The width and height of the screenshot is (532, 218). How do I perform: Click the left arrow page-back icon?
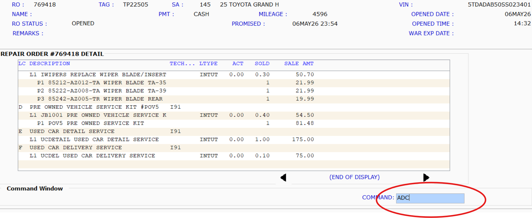tap(283, 178)
